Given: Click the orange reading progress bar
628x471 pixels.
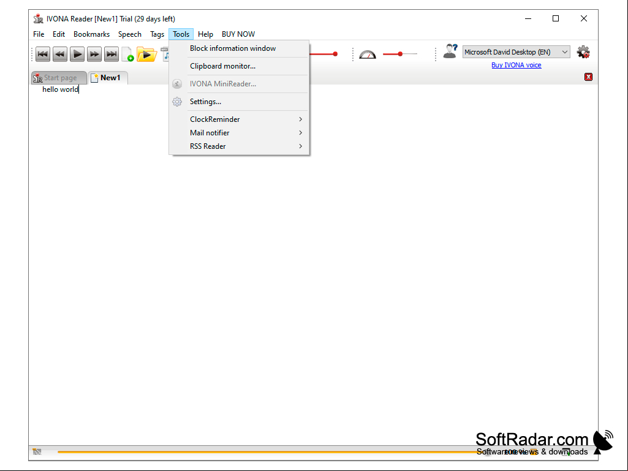Looking at the screenshot, I should coord(273,452).
